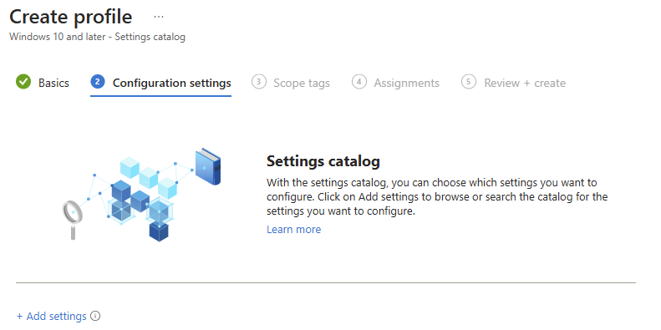Select the step 2 circle icon
This screenshot has height=330, width=661.
(98, 82)
